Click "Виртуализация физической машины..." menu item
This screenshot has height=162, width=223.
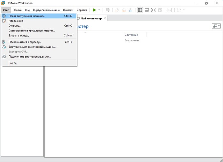32,47
